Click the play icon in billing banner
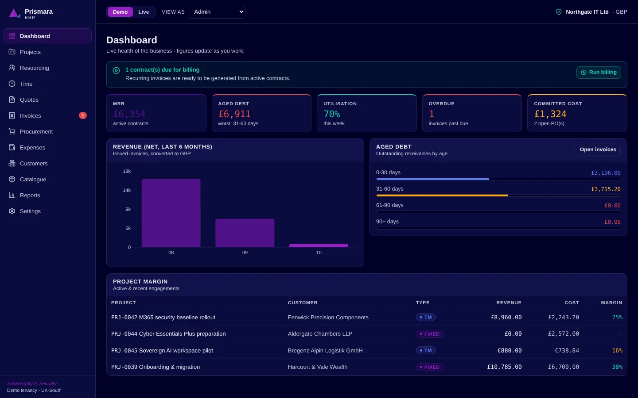The image size is (638, 398). tap(117, 70)
